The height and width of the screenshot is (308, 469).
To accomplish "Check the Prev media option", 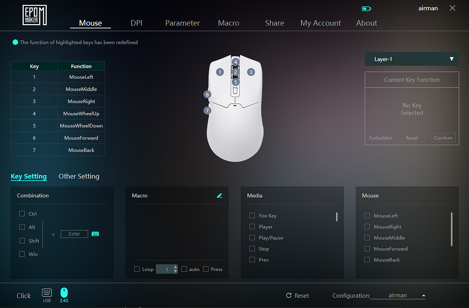I will pyautogui.click(x=252, y=259).
